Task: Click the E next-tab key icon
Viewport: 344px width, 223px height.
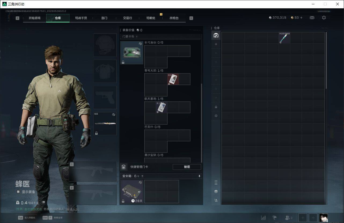Action: tap(191, 18)
